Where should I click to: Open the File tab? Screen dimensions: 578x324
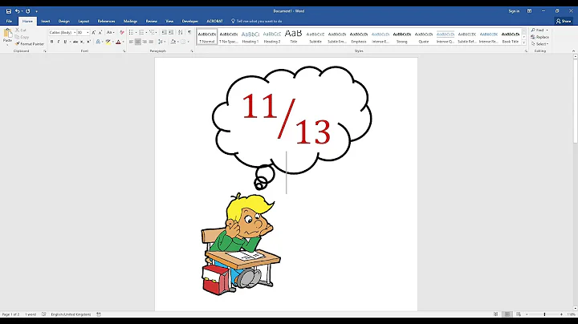(9, 21)
